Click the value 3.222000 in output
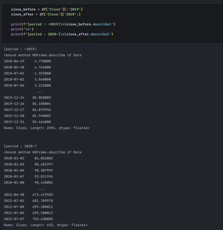The width and height of the screenshot is (223, 230). 43,85
